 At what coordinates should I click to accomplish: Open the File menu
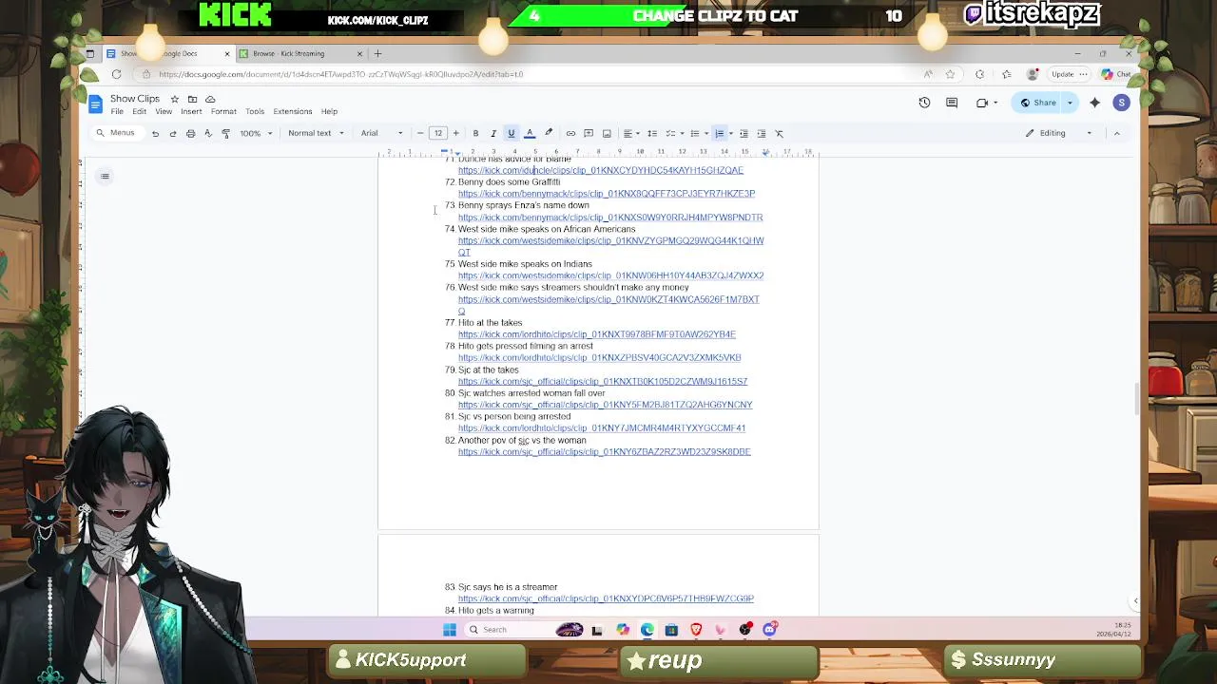[x=117, y=112]
